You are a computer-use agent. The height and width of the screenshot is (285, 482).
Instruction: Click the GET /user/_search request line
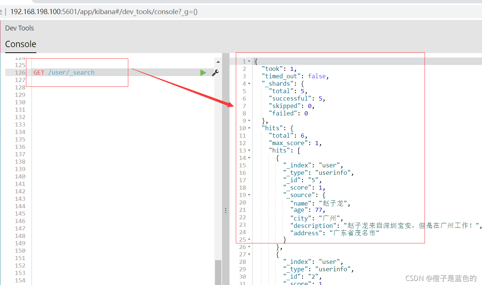point(64,73)
